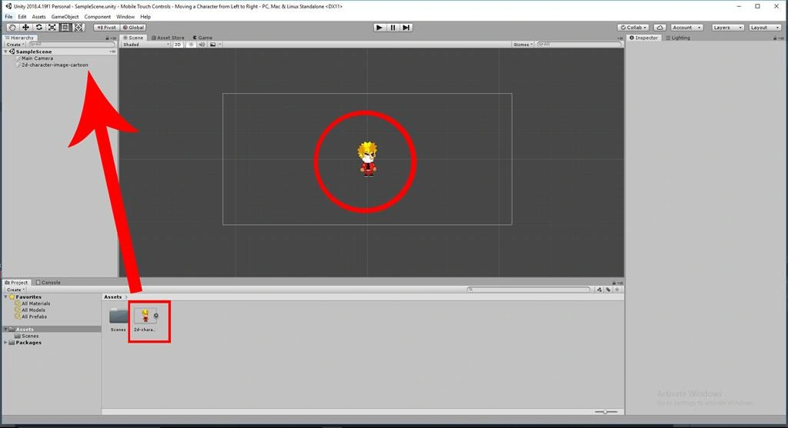Select the character sprite in Scene view

click(x=367, y=158)
